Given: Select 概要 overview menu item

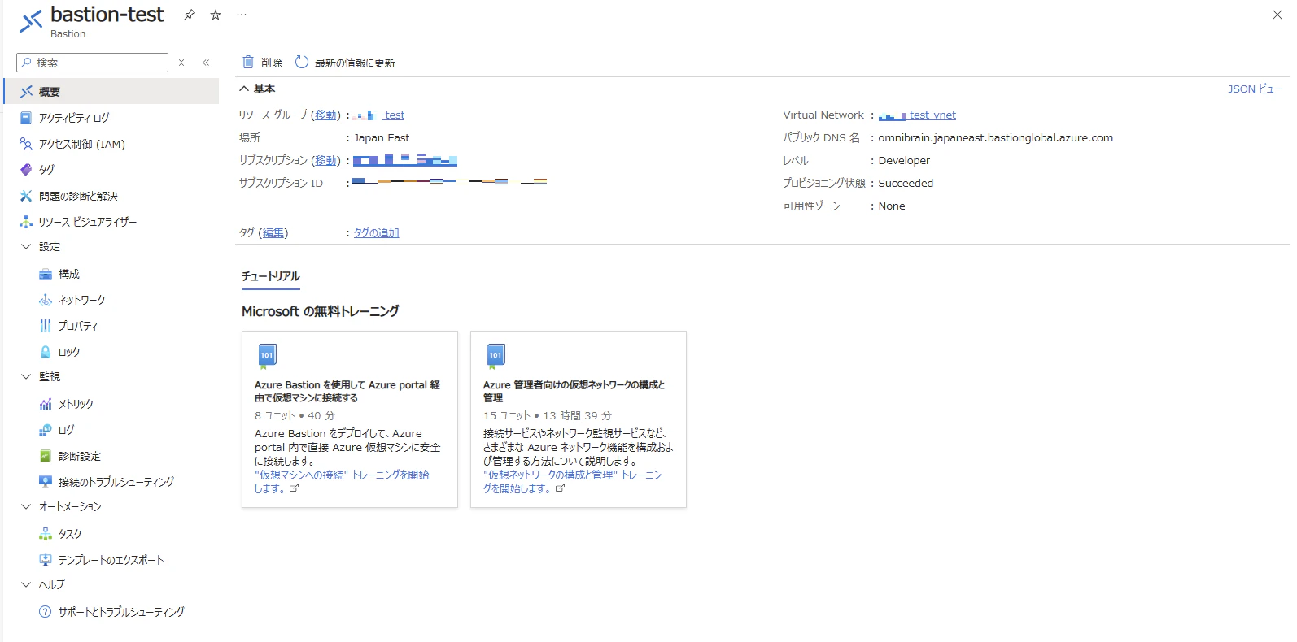Looking at the screenshot, I should pos(111,91).
